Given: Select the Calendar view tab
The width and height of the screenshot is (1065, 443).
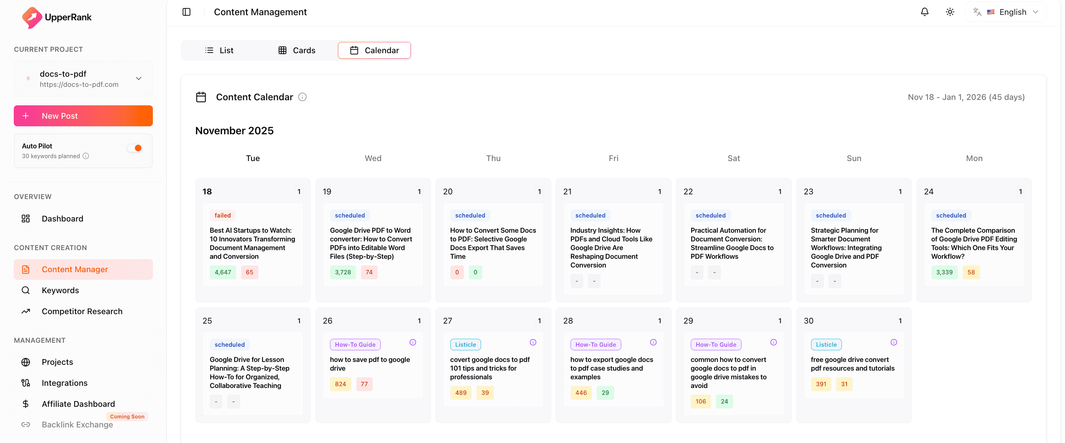Looking at the screenshot, I should pos(374,50).
